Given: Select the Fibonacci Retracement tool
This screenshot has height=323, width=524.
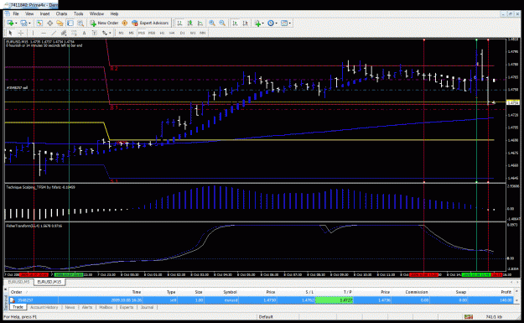Looking at the screenshot, I should click(x=74, y=33).
